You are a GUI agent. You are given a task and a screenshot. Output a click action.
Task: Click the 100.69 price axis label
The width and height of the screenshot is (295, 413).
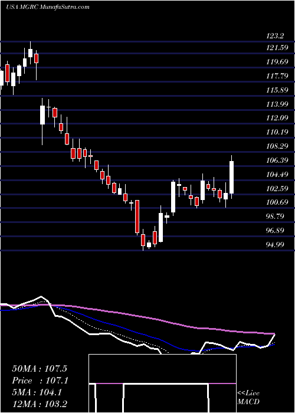[277, 202]
